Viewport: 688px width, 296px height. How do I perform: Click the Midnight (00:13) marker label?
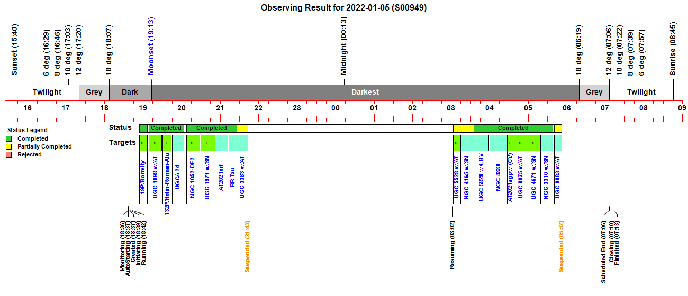pos(344,47)
